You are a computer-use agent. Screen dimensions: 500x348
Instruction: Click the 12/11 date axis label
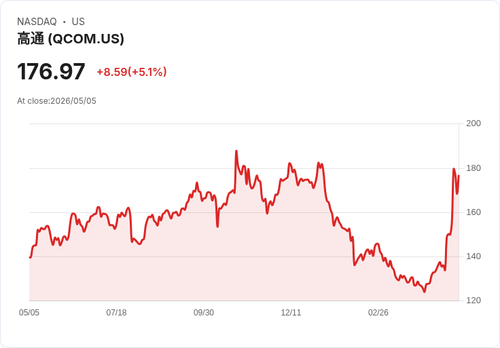click(291, 313)
